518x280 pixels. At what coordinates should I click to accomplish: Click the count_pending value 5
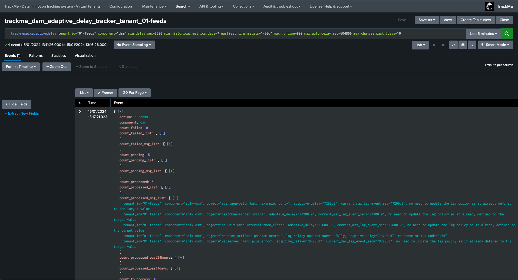coord(149,155)
